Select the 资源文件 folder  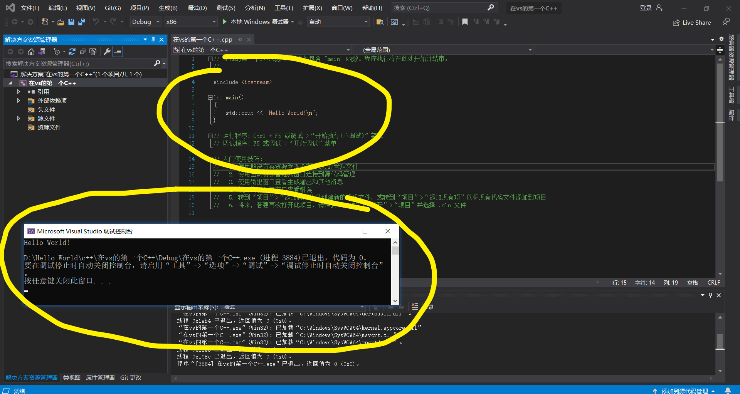pyautogui.click(x=49, y=127)
